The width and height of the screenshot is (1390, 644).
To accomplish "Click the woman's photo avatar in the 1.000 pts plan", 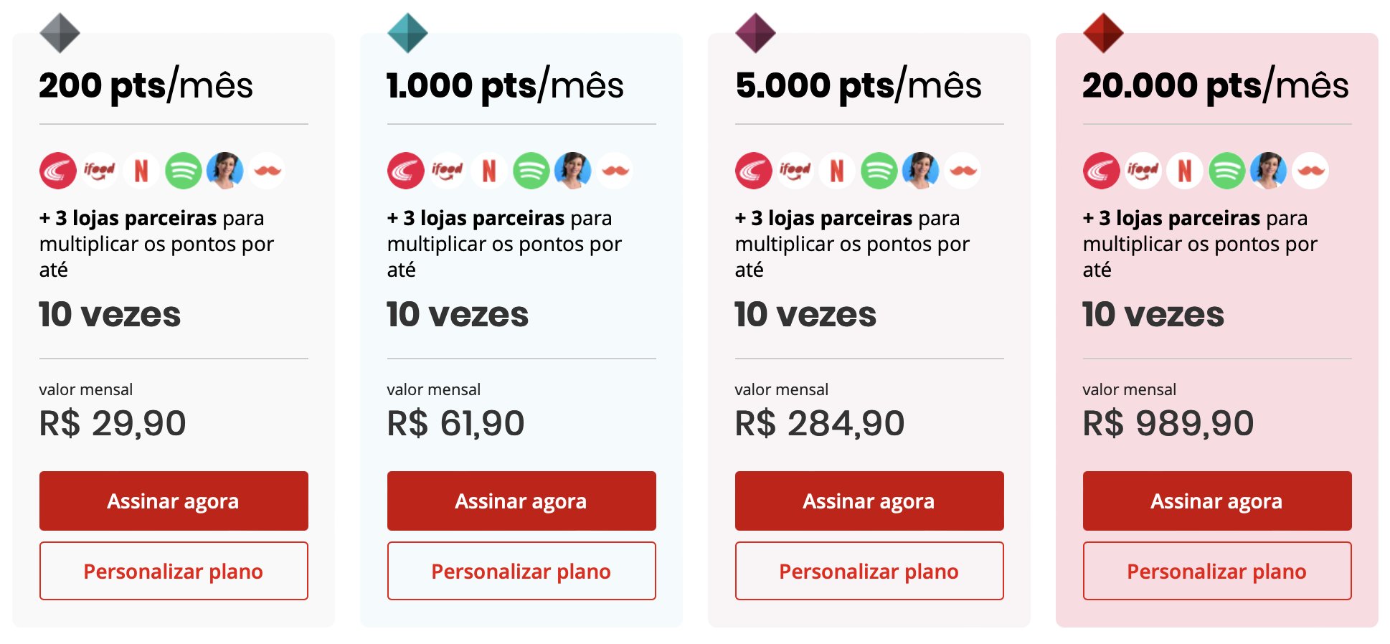I will pyautogui.click(x=572, y=171).
